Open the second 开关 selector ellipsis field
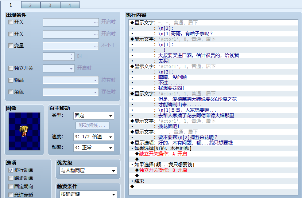This screenshot has width=302, height=198. [71, 34]
